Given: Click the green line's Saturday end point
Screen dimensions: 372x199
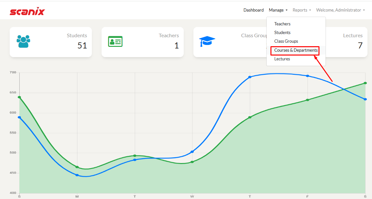Looking at the screenshot, I should [365, 83].
